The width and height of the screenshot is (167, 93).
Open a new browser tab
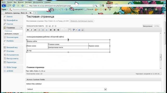[35, 13]
